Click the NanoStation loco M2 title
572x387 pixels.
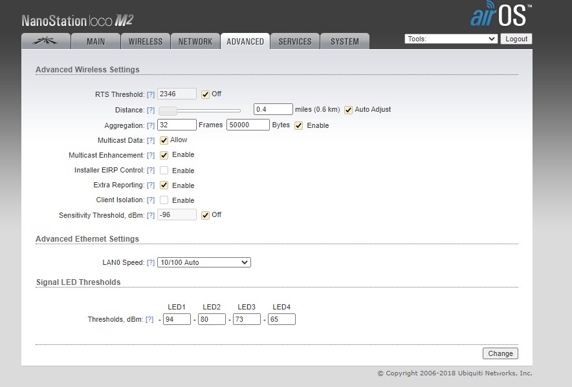tap(78, 21)
